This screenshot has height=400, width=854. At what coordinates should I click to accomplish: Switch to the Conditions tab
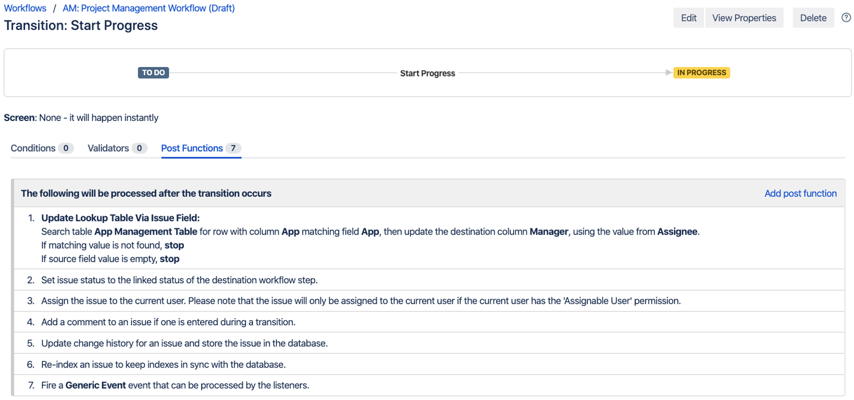pos(33,148)
